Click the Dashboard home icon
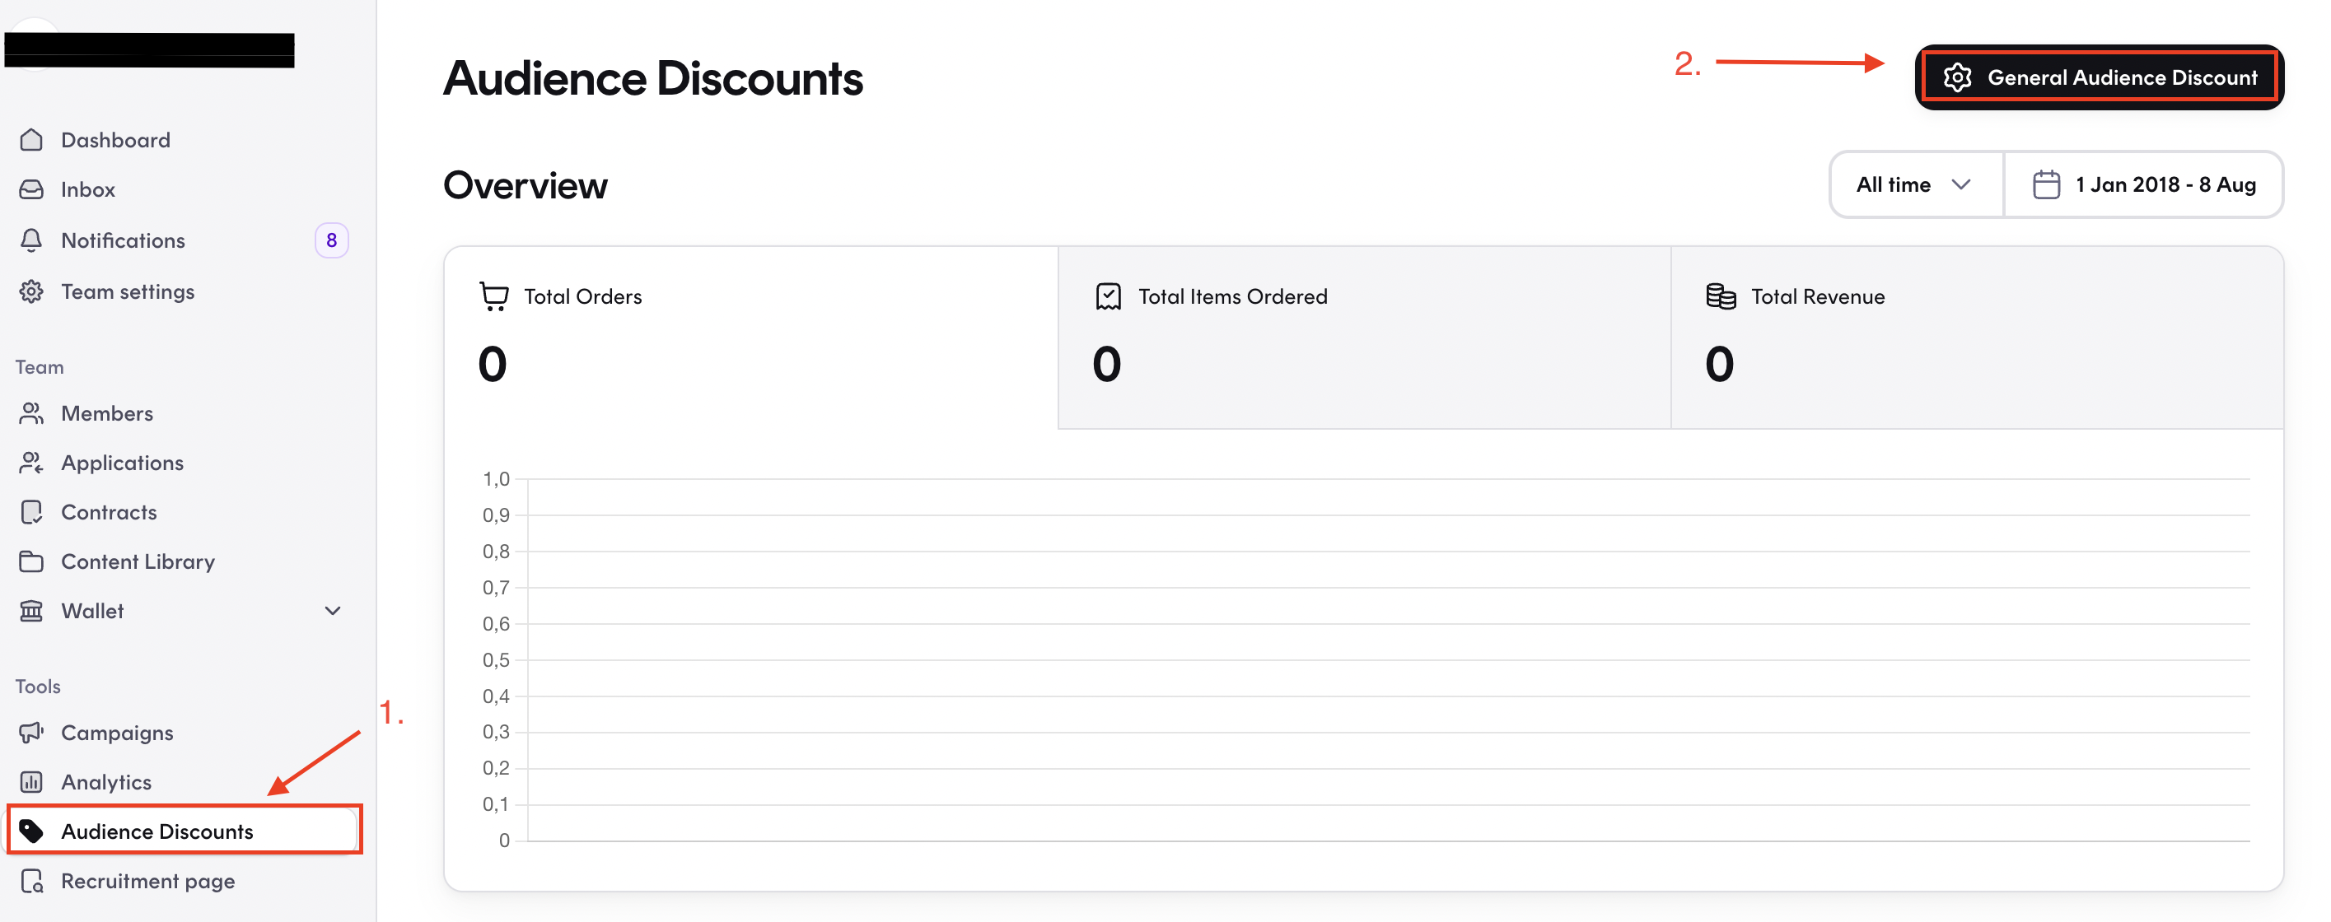 coord(31,139)
